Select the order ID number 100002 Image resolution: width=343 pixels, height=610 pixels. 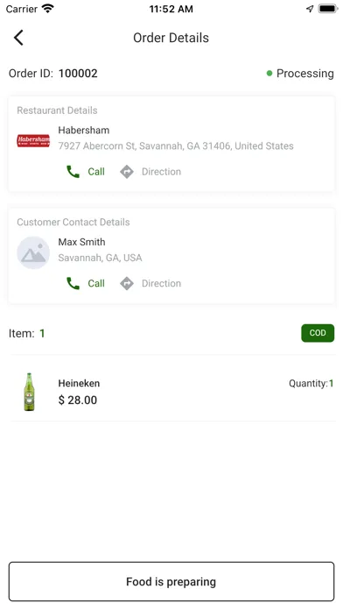[78, 73]
